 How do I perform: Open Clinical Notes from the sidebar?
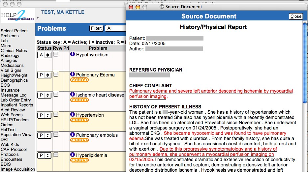click(14, 50)
